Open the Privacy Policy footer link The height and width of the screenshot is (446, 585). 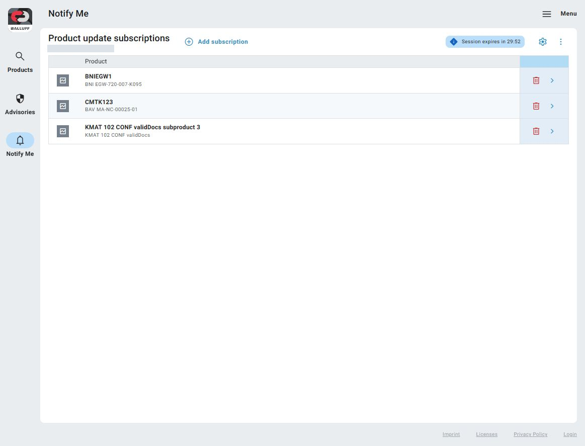pos(530,434)
